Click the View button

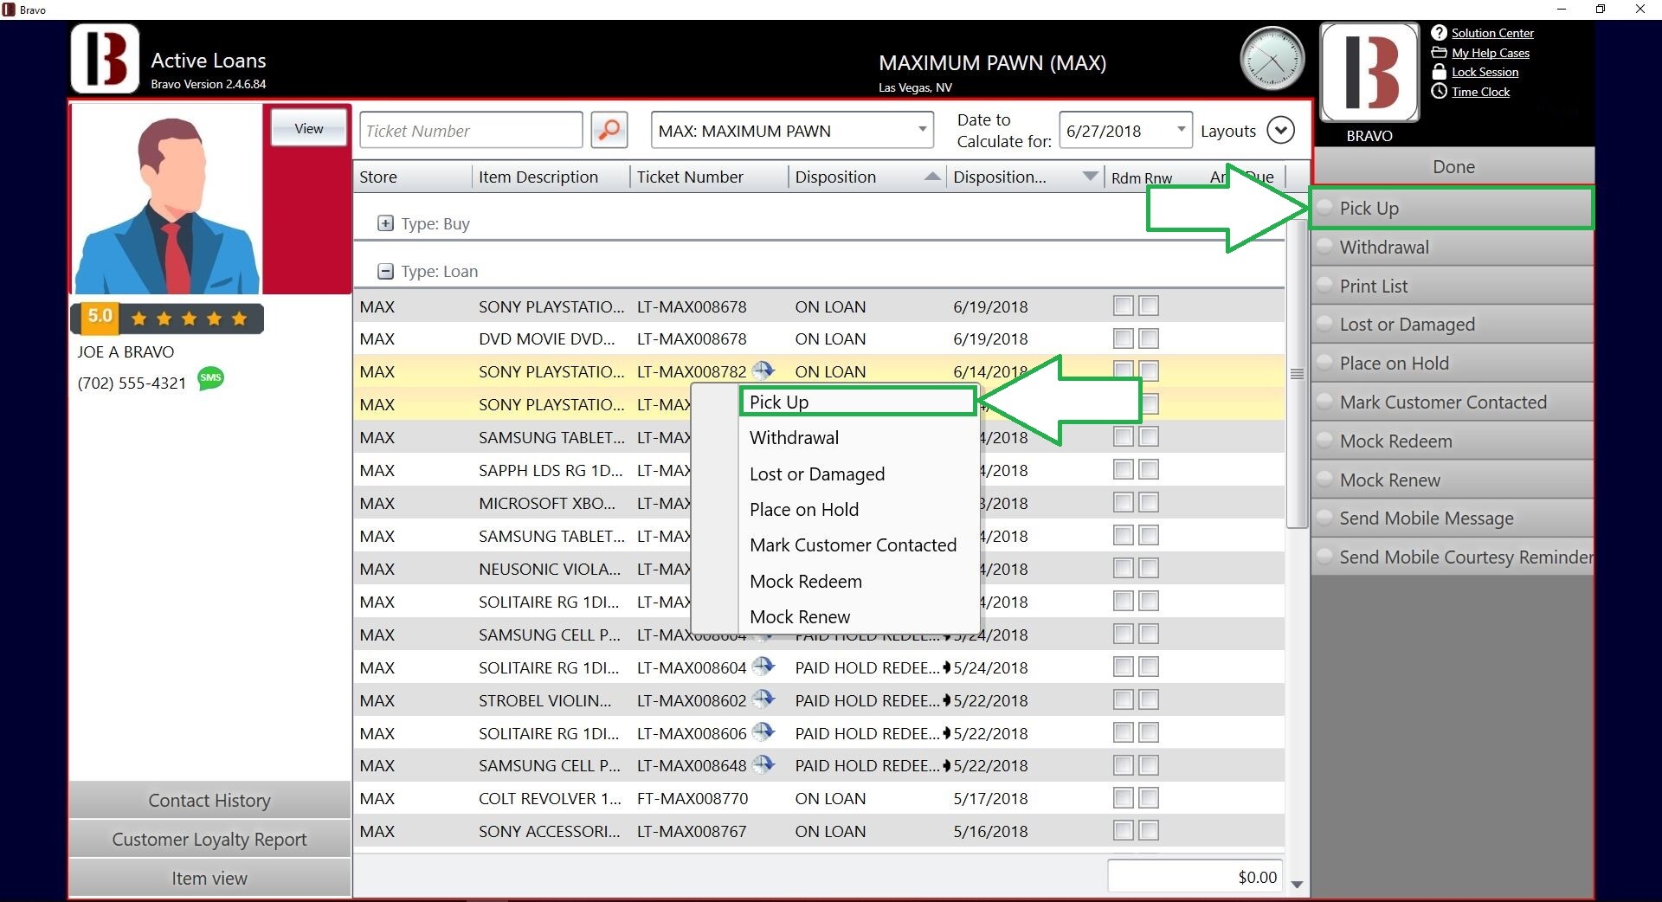pyautogui.click(x=309, y=128)
